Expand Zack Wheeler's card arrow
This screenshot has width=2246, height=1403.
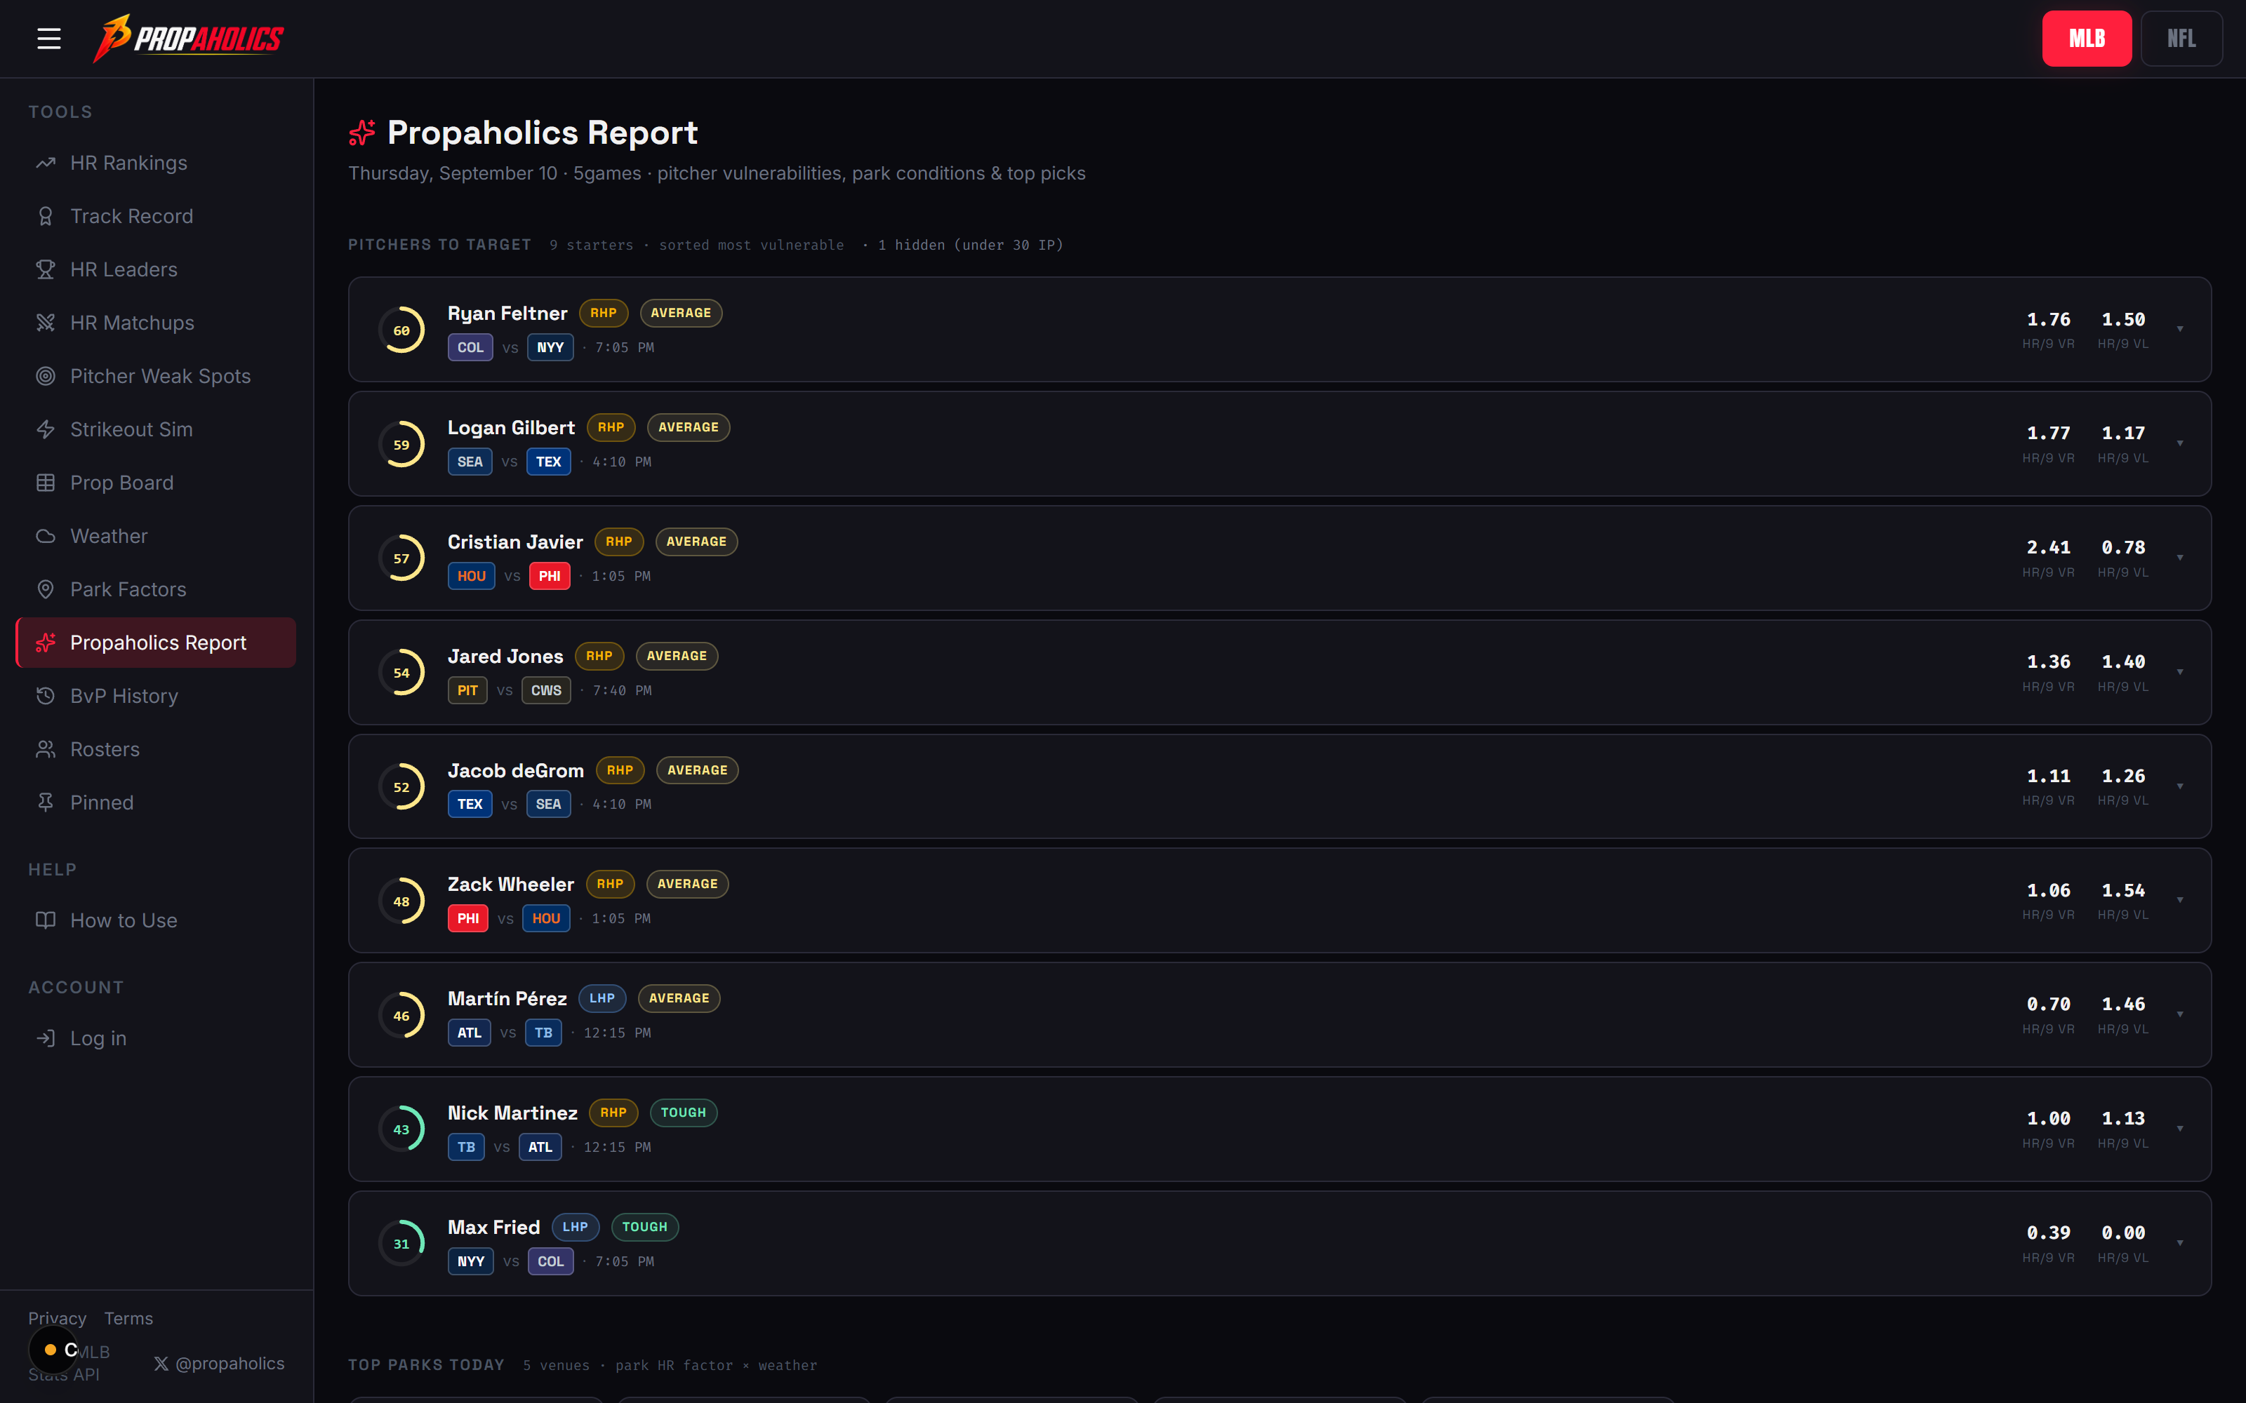coord(2180,900)
